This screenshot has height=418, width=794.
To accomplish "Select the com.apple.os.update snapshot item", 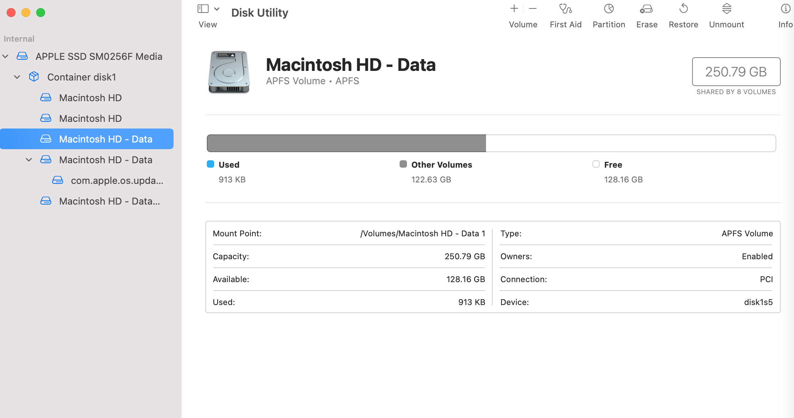I will click(117, 181).
